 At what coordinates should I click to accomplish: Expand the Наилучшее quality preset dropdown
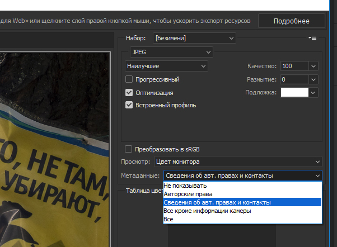[x=167, y=66]
